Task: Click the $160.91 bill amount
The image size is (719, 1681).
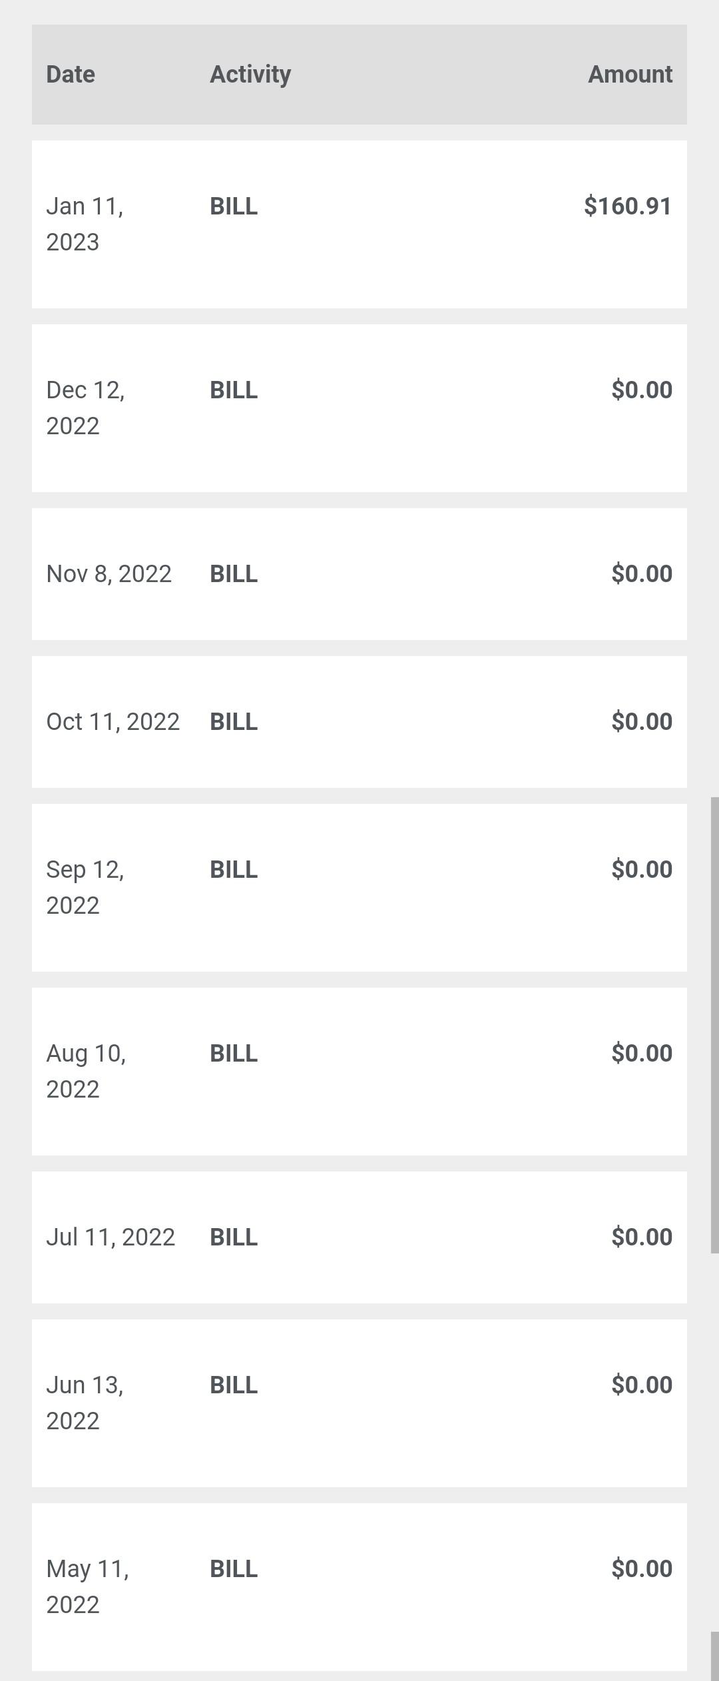Action: pos(628,206)
